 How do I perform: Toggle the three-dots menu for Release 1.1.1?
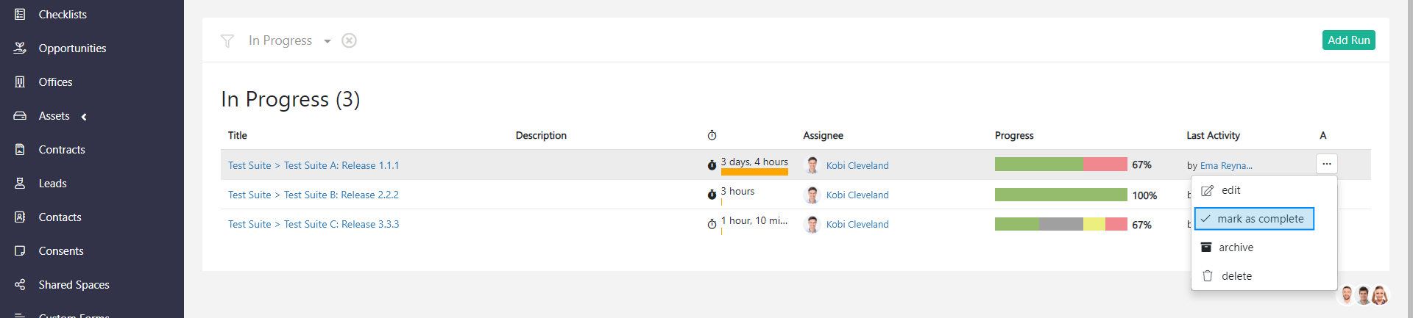[1326, 164]
